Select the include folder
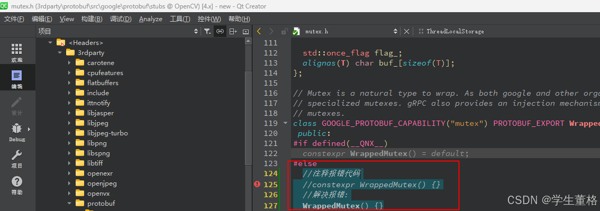The width and height of the screenshot is (600, 211). [98, 93]
